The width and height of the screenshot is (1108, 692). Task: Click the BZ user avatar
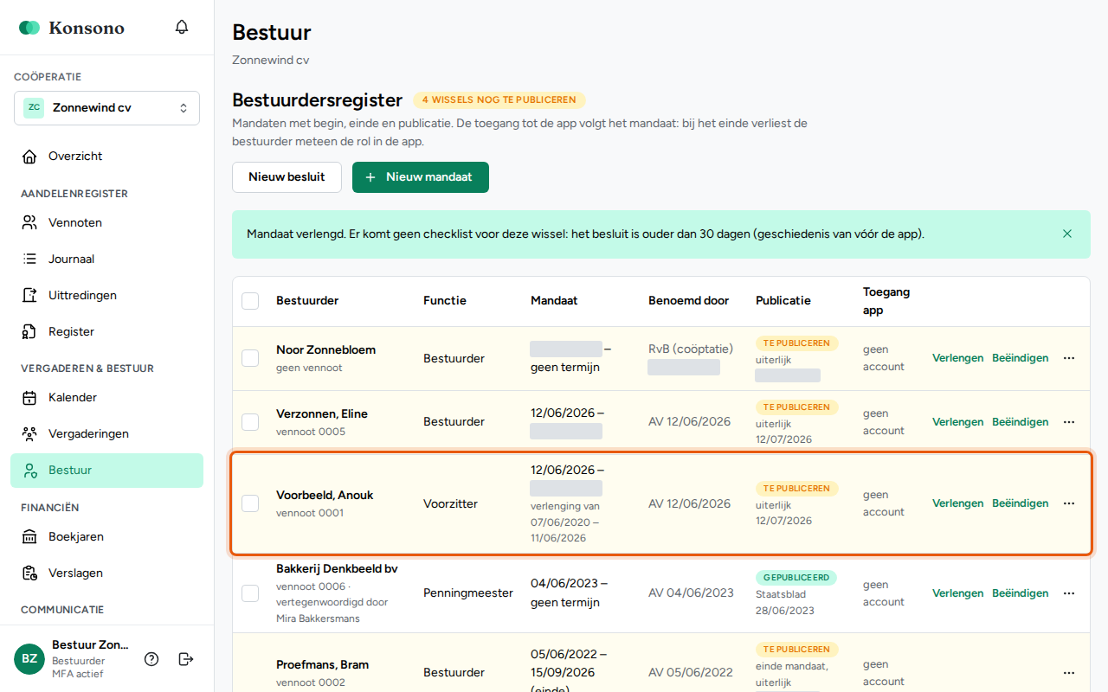coord(29,659)
